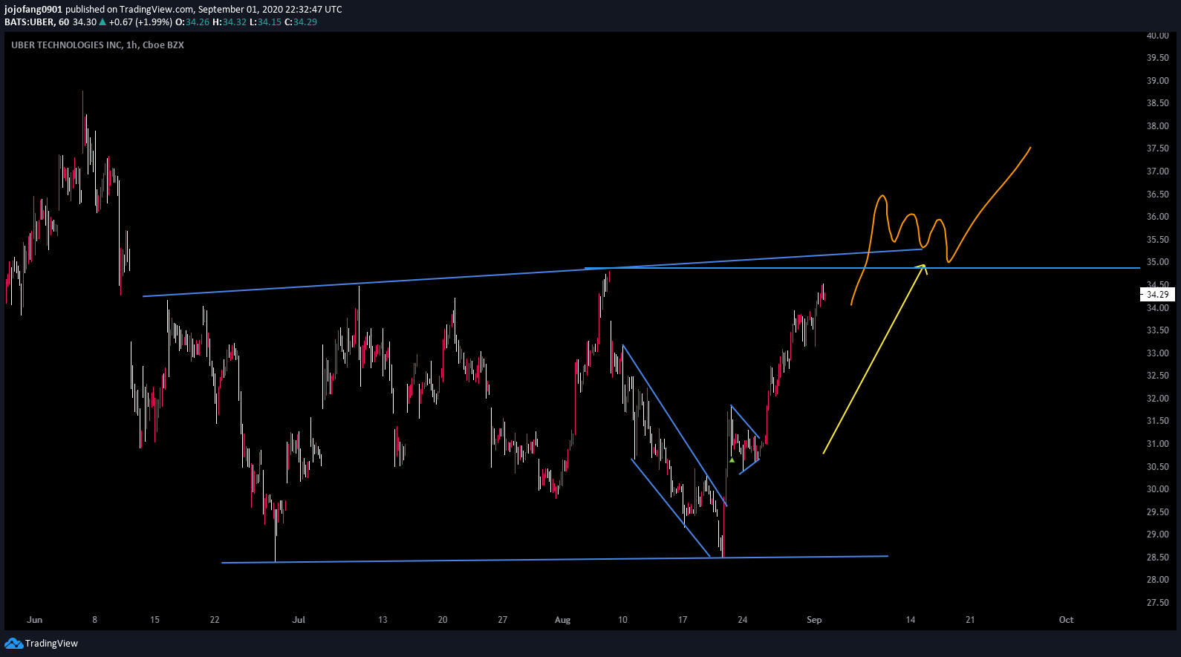Click the 14 date axis label
The width and height of the screenshot is (1181, 657).
click(910, 620)
